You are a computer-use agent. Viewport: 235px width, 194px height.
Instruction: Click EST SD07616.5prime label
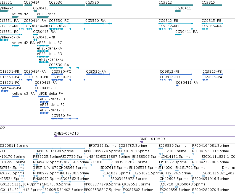[x=114, y=168]
